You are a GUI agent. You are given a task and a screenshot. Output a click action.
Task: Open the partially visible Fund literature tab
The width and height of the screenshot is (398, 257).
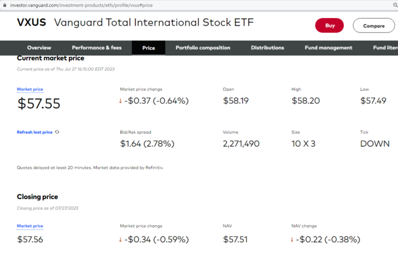tap(385, 48)
